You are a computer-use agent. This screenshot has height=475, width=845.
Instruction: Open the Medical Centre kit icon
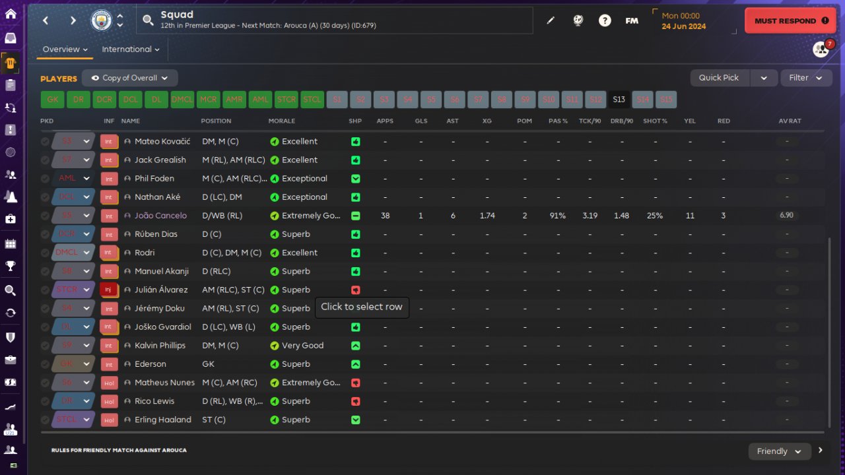pyautogui.click(x=11, y=219)
